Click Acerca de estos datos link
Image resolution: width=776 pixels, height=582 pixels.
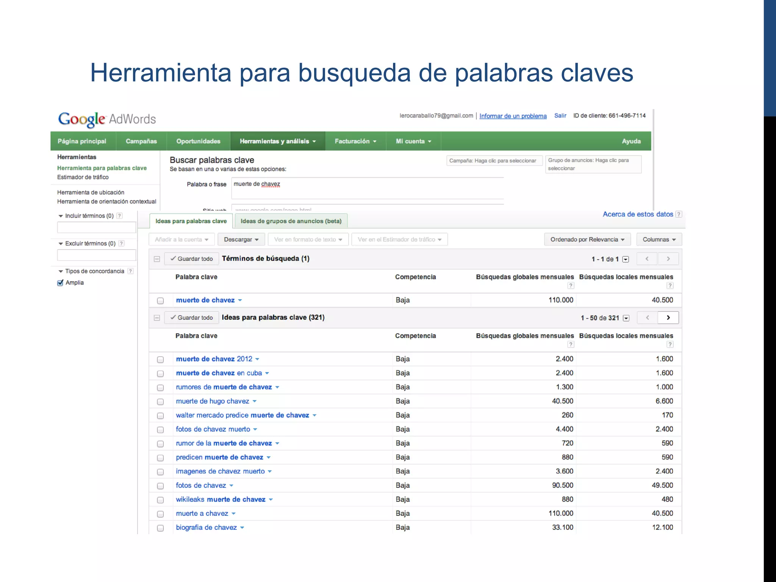(638, 214)
